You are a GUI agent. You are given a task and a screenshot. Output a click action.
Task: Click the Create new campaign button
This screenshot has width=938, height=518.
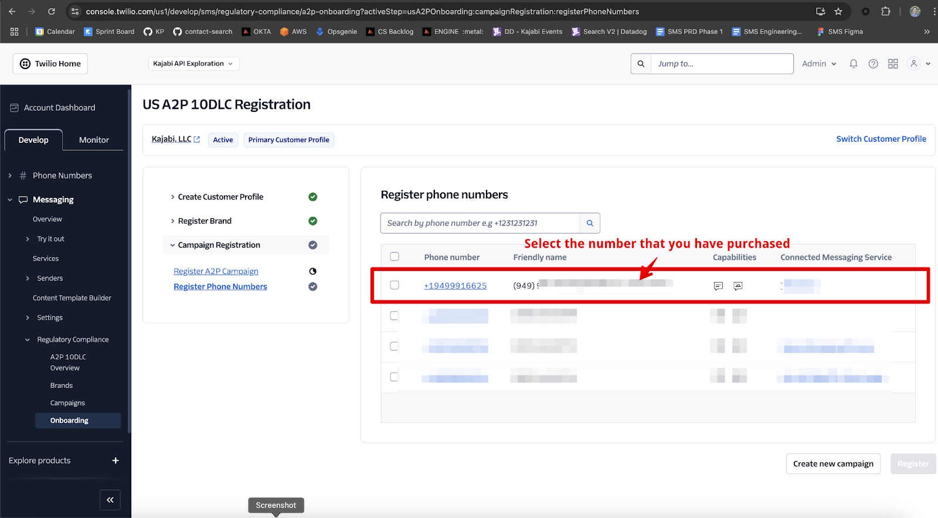[833, 464]
